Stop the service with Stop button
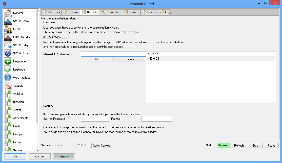Screen dimensions: 282x163 (255, 145)
